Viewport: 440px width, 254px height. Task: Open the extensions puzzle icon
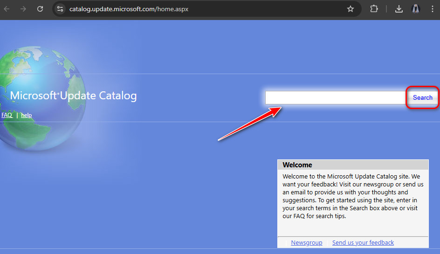click(374, 9)
